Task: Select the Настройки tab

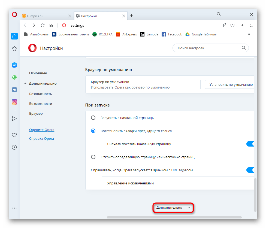Action: click(x=101, y=16)
